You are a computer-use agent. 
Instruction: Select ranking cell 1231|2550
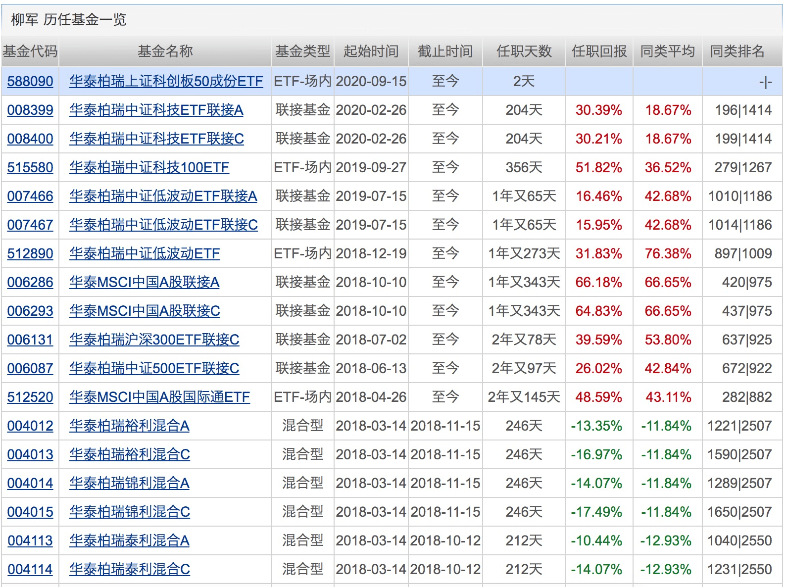pos(740,569)
